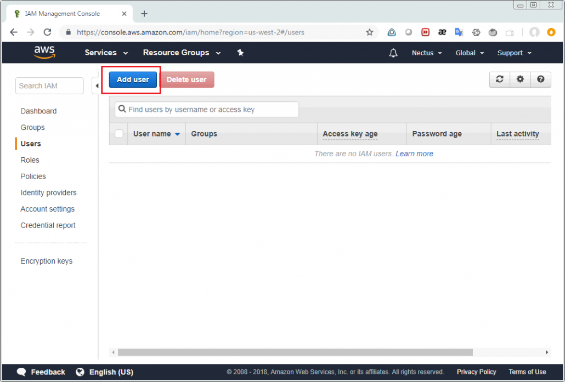This screenshot has width=565, height=382.
Task: Click the Add user button
Action: 133,79
